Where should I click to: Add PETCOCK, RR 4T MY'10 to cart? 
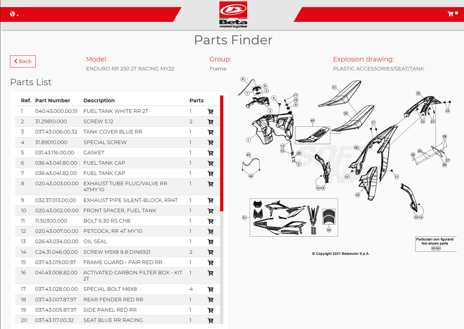pos(210,232)
